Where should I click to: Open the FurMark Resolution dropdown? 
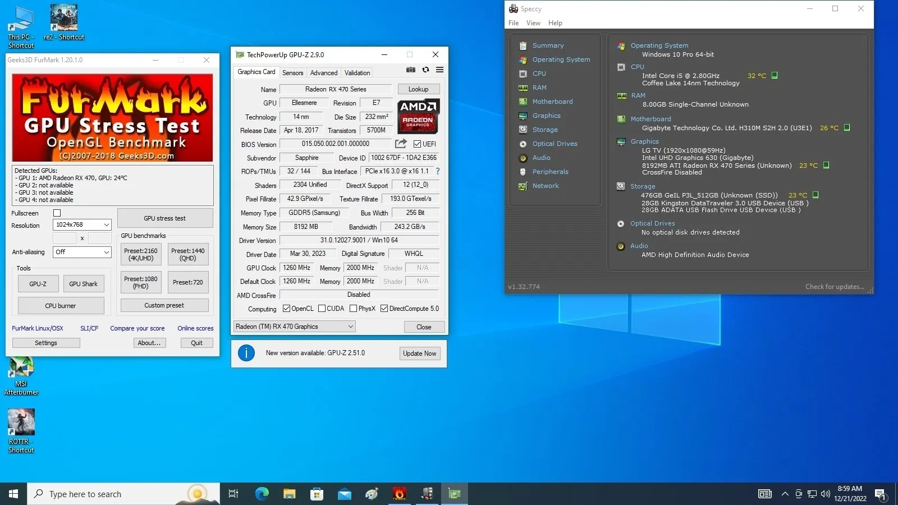click(x=82, y=224)
